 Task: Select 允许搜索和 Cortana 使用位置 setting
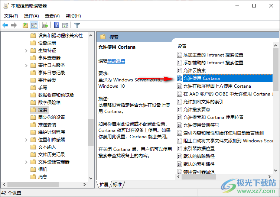[214, 117]
